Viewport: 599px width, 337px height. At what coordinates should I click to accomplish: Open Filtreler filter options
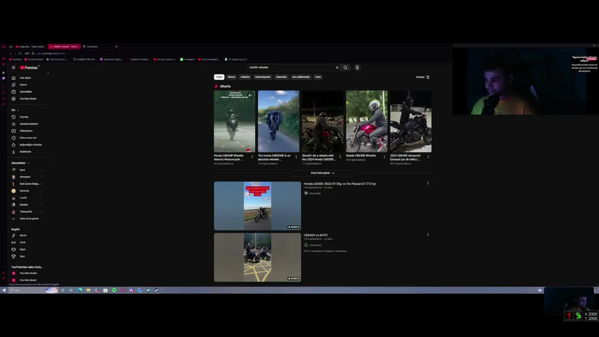click(x=423, y=77)
